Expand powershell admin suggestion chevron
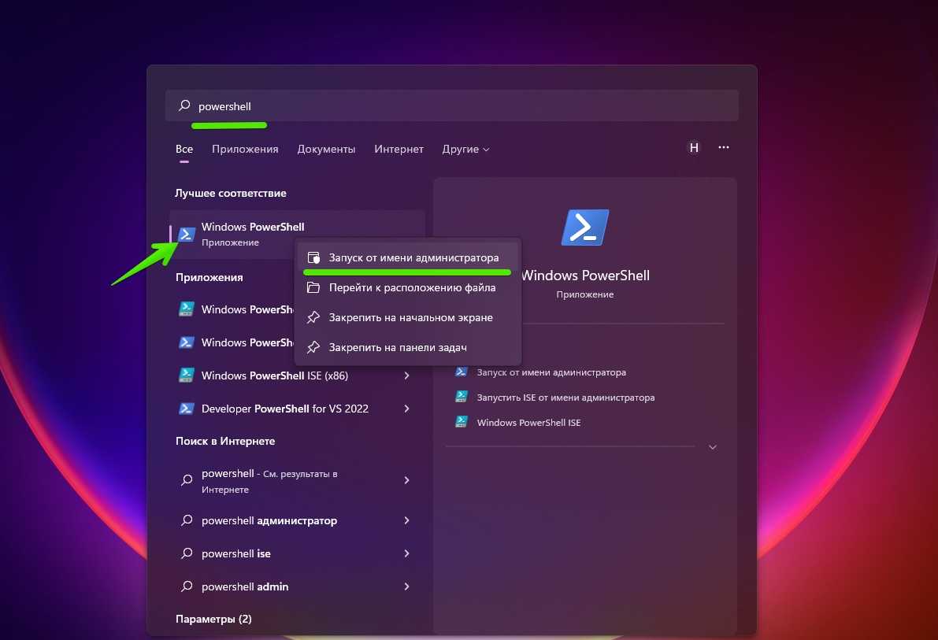The width and height of the screenshot is (938, 640). click(x=407, y=586)
